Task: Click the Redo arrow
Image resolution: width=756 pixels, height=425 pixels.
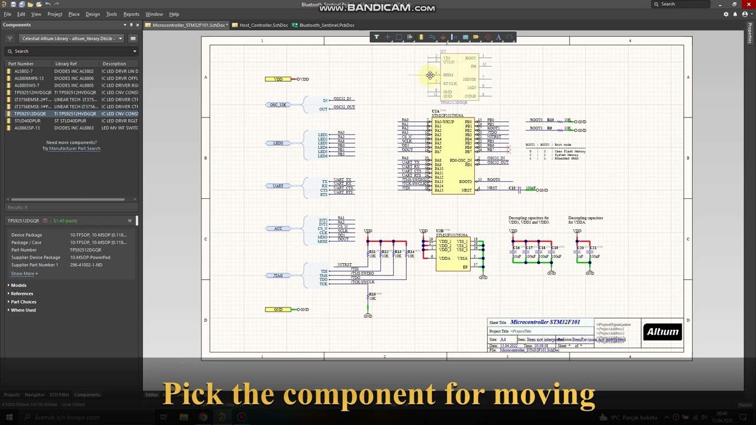Action: click(56, 4)
